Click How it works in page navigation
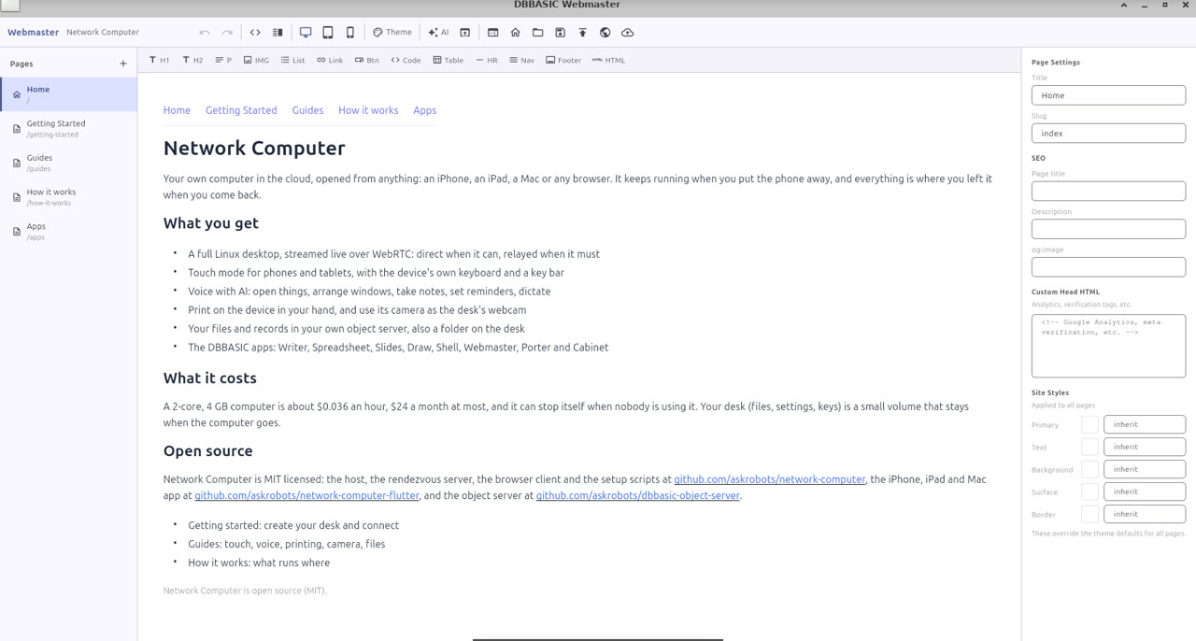 tap(368, 110)
